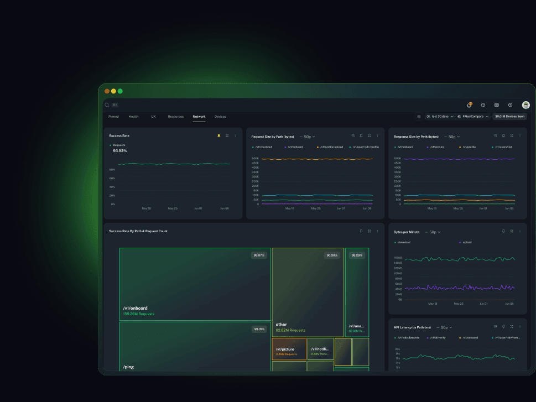Unpin the Success Rate chart
The image size is (536, 402).
219,135
